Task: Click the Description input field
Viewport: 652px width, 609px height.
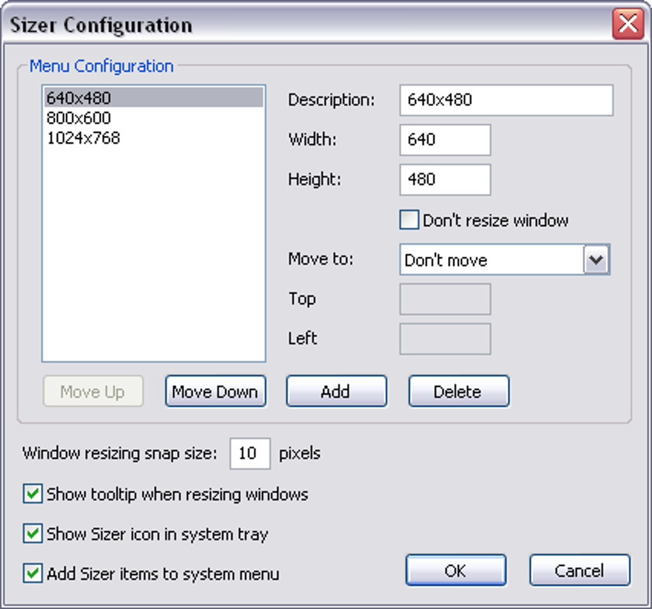Action: [x=506, y=100]
